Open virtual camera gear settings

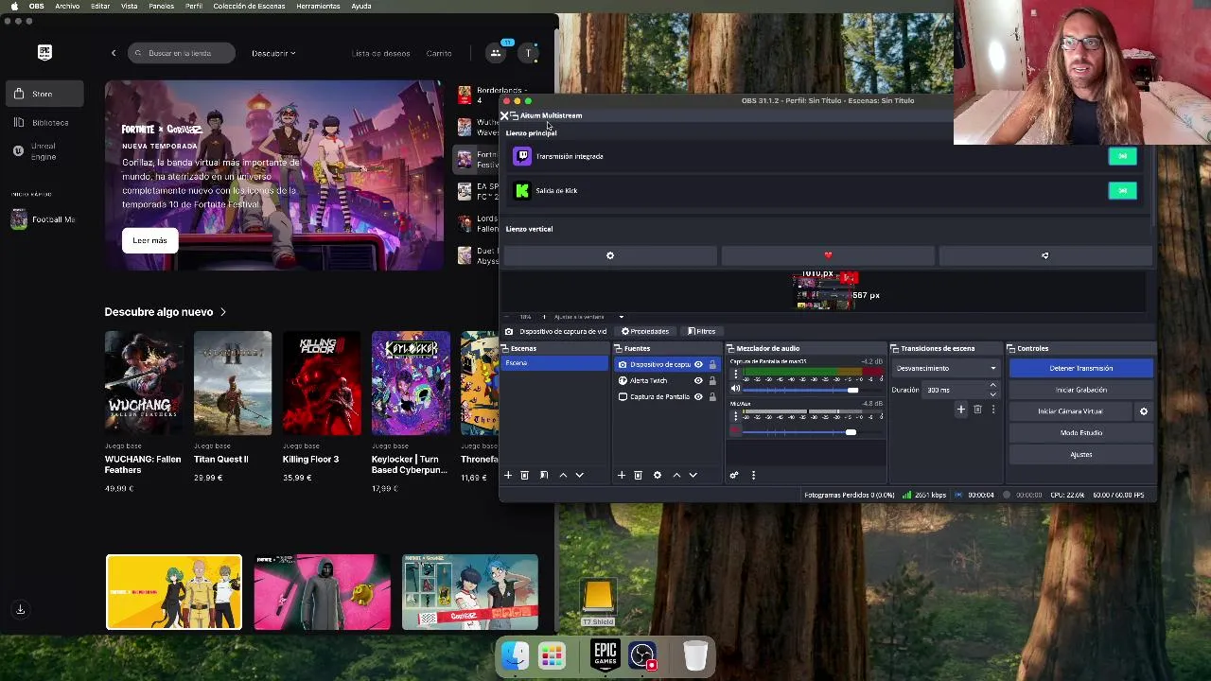click(1144, 411)
